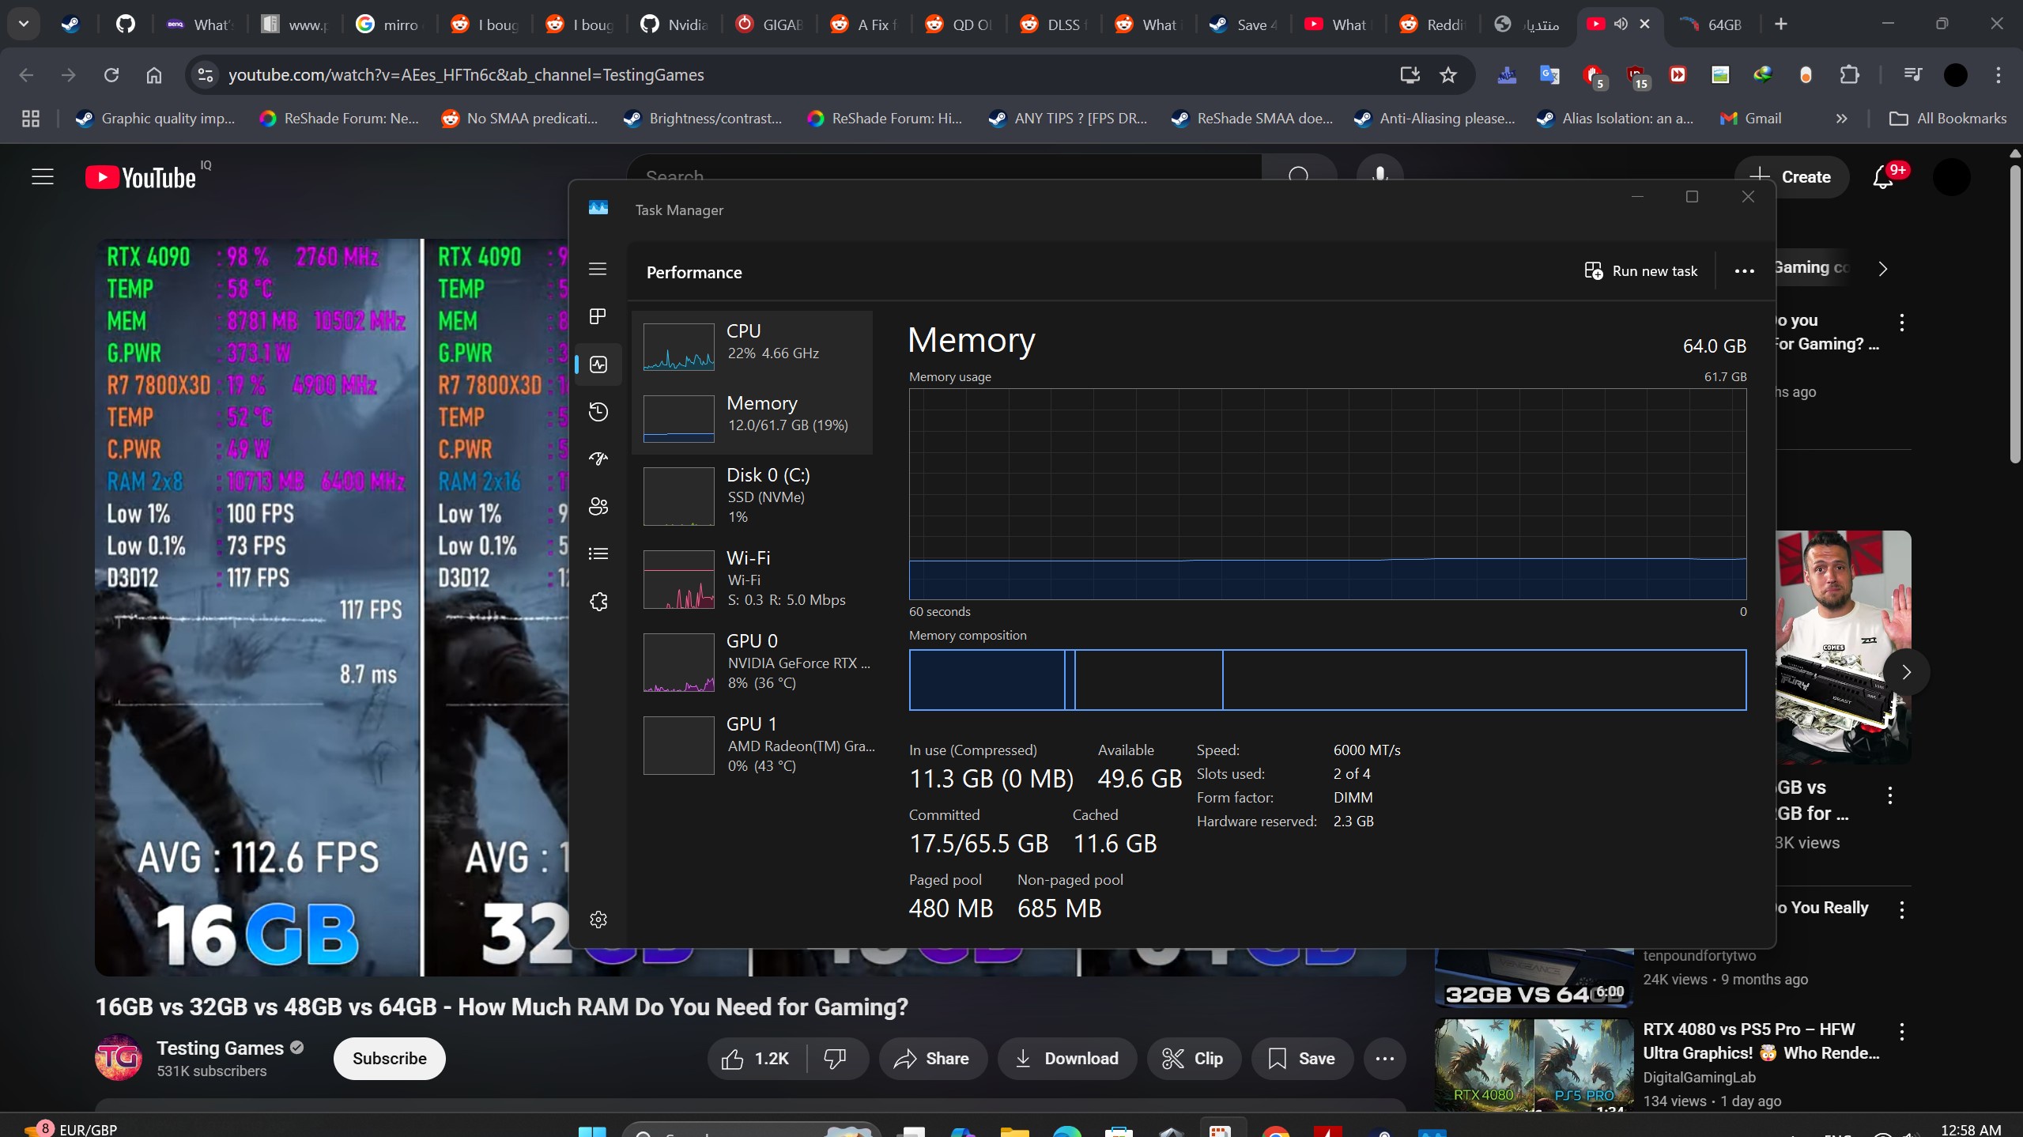Bookmark this page with the star
2023x1137 pixels.
[x=1448, y=75]
